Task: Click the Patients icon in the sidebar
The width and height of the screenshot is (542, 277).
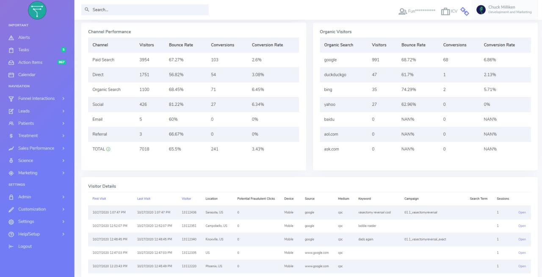Action: [x=10, y=123]
